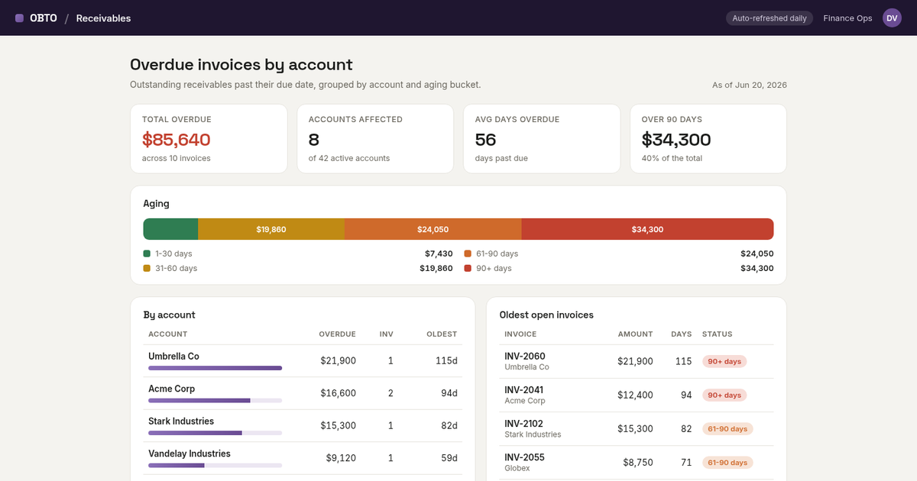Click the 90+ days badge for INV-2060
Image resolution: width=917 pixels, height=481 pixels.
pyautogui.click(x=724, y=361)
